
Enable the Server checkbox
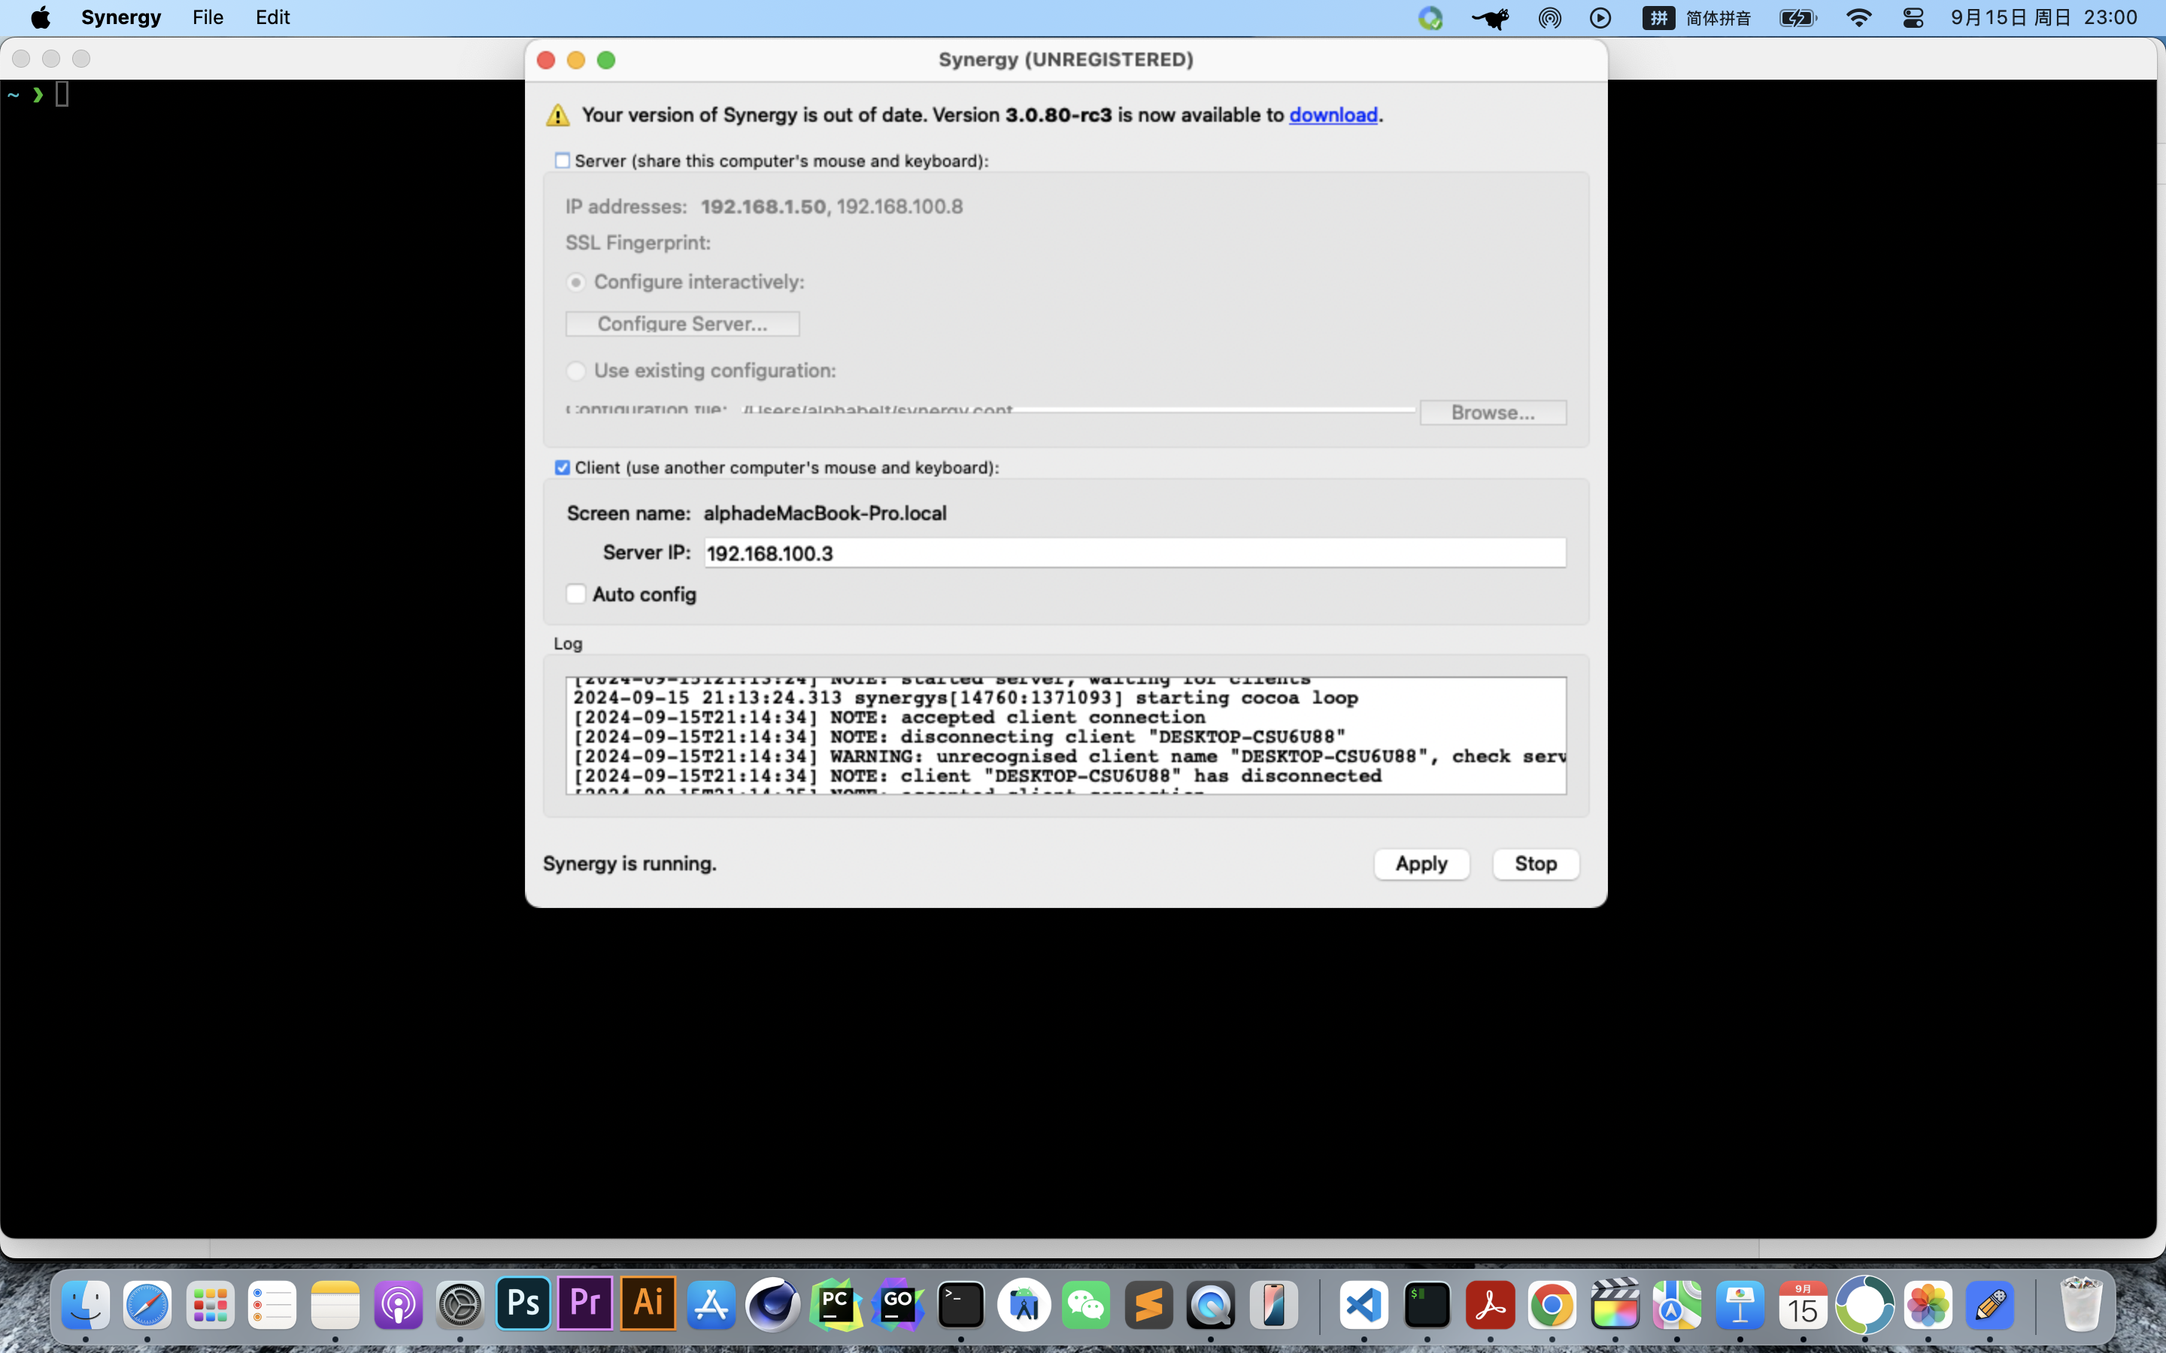(562, 160)
